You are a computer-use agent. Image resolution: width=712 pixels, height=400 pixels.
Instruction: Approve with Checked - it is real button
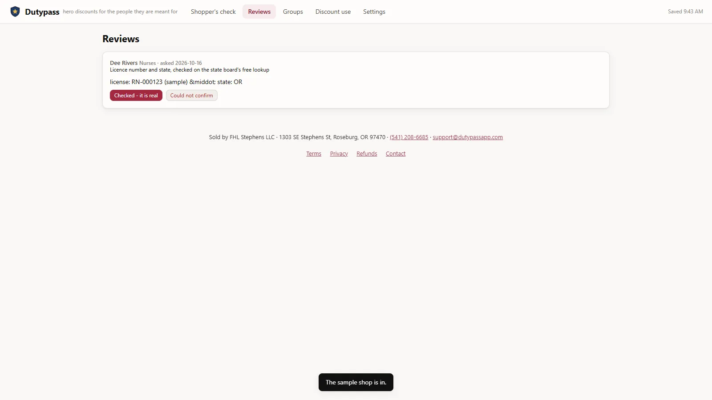click(x=136, y=96)
